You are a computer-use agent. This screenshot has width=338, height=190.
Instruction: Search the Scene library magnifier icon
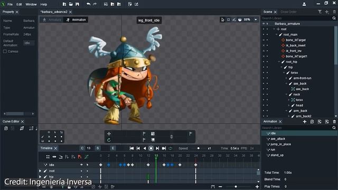point(334,18)
